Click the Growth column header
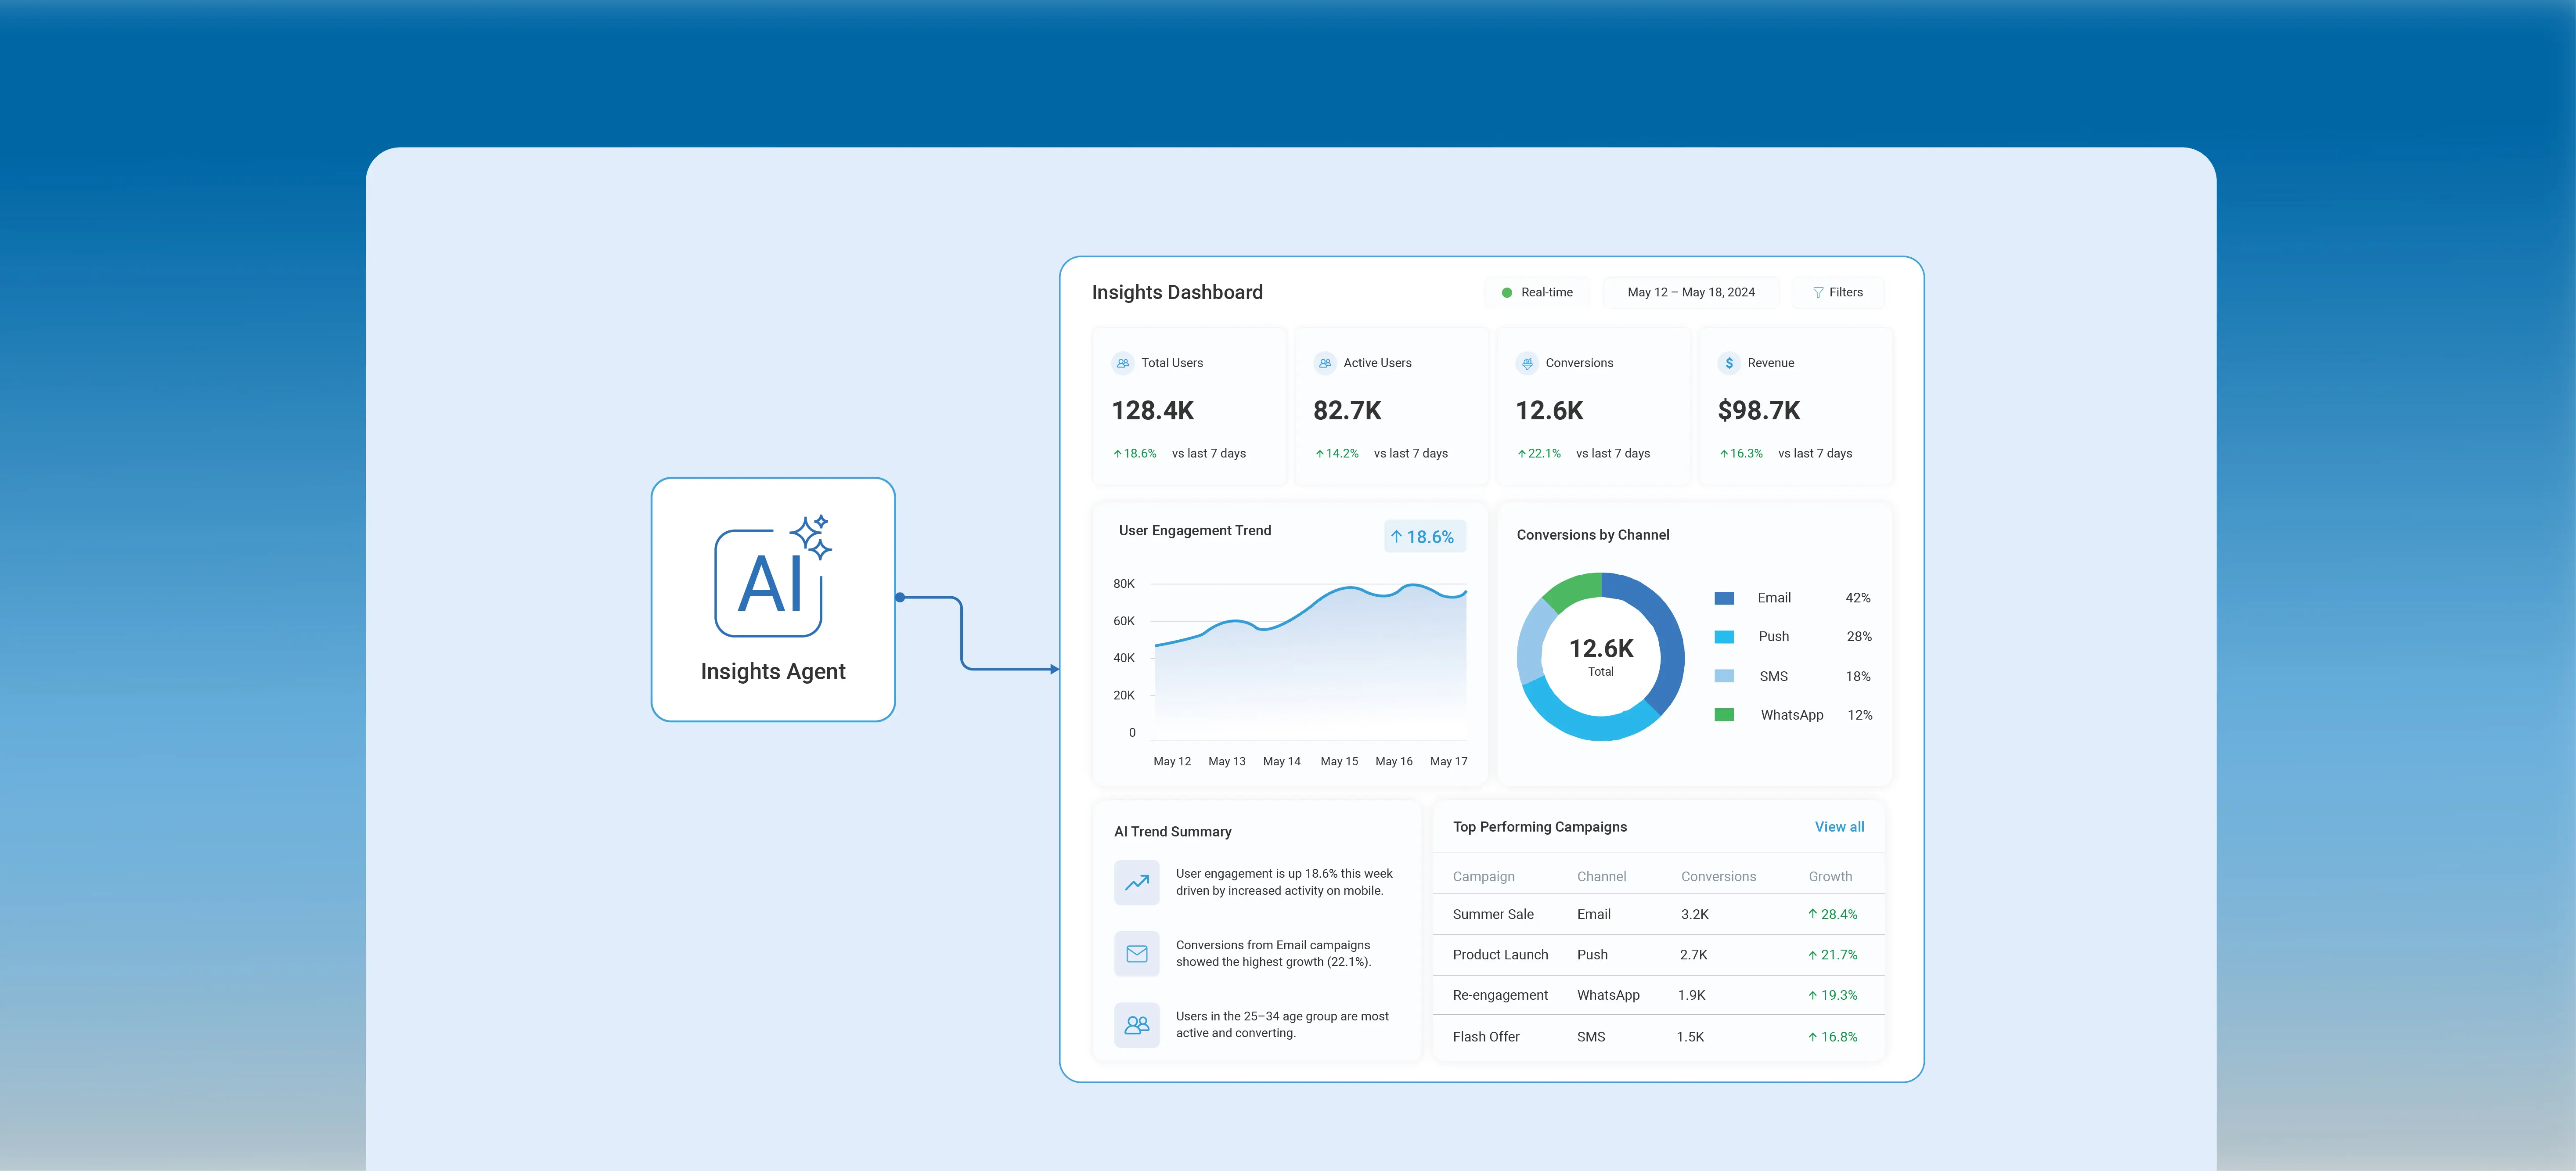This screenshot has width=2576, height=1171. tap(1830, 877)
